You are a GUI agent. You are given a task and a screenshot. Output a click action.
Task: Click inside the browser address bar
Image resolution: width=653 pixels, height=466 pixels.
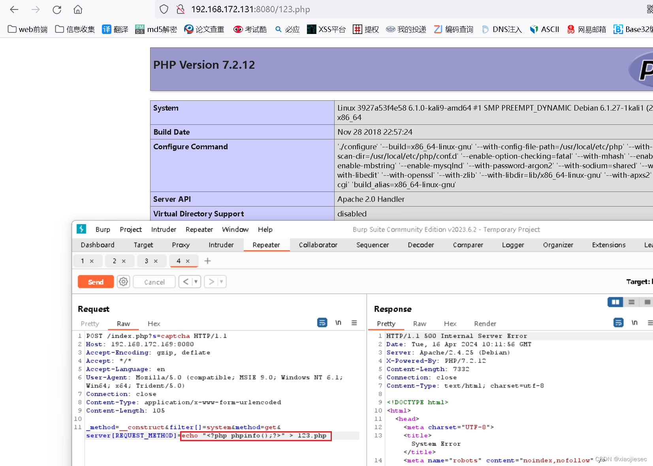point(277,9)
